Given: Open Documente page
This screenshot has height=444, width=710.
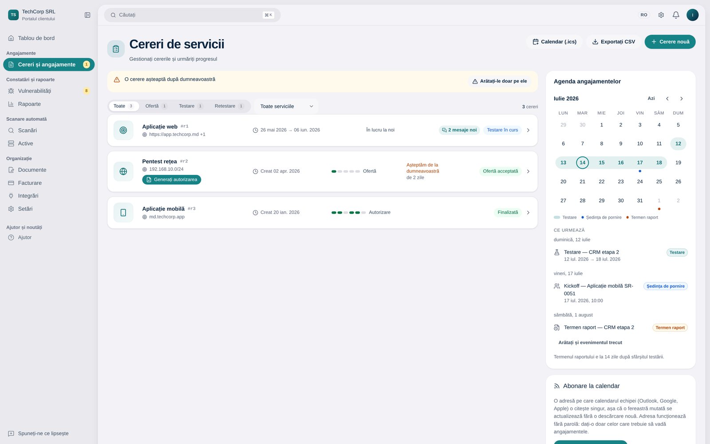Looking at the screenshot, I should tap(49, 170).
